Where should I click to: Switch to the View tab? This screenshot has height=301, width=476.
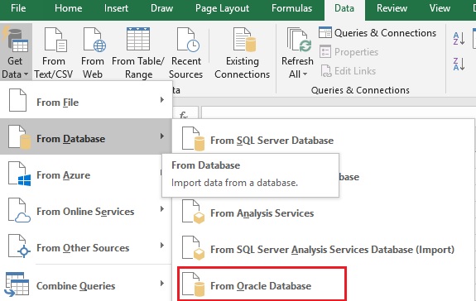(440, 8)
